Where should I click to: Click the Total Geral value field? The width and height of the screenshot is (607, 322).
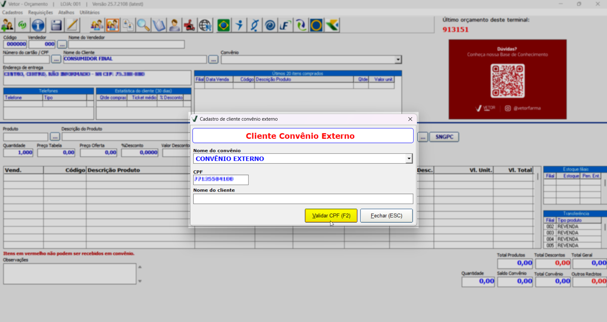(x=590, y=263)
